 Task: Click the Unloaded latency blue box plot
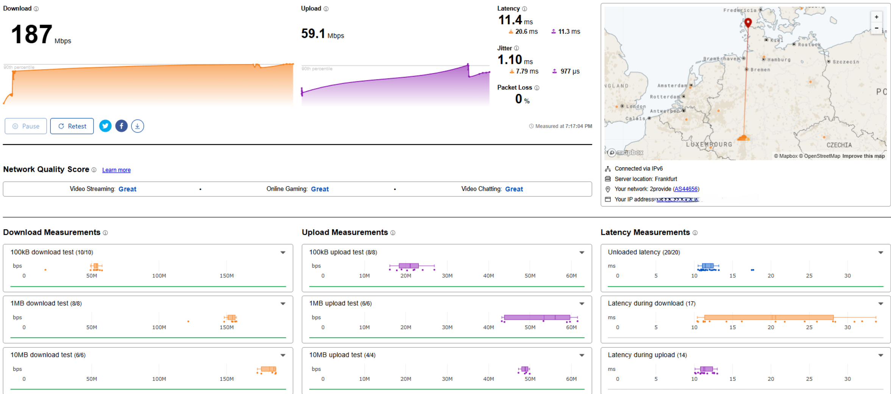pyautogui.click(x=708, y=266)
